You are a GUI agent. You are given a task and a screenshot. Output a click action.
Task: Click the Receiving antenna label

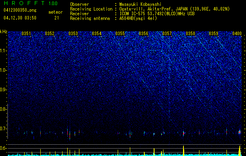(90, 18)
